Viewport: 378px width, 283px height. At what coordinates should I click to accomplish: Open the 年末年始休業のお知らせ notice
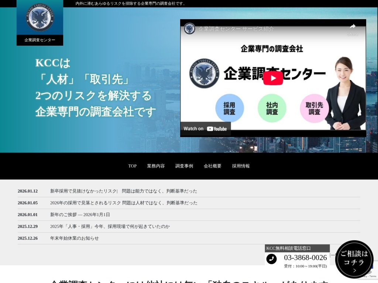74,238
